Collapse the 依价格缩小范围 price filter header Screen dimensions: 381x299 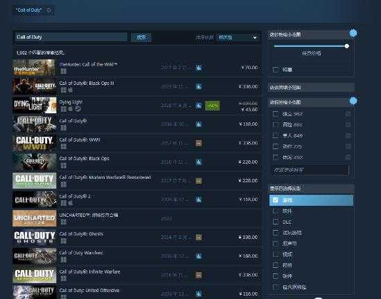click(x=311, y=35)
